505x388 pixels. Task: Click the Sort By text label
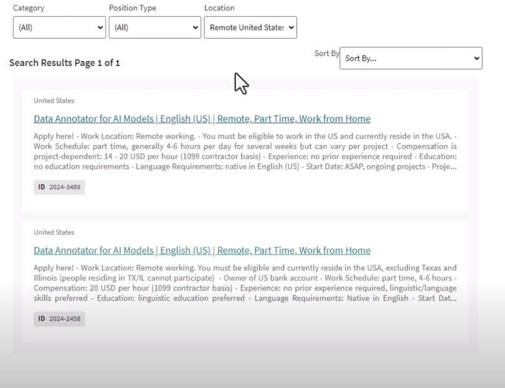326,53
